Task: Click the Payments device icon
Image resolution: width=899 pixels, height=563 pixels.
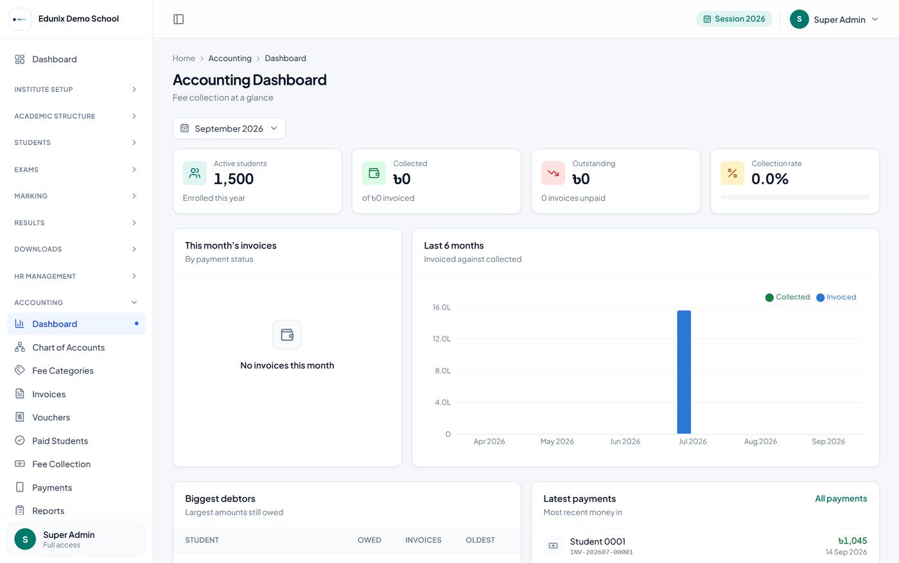Action: 20,487
